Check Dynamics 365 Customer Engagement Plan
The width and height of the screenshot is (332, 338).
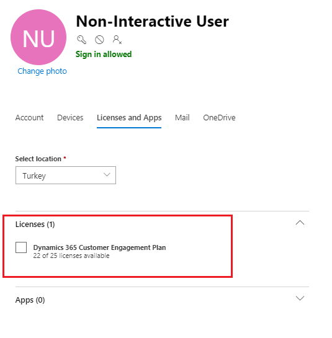[21, 247]
